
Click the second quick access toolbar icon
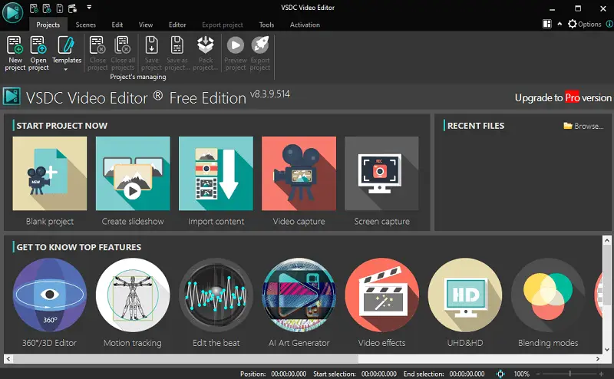(x=47, y=8)
